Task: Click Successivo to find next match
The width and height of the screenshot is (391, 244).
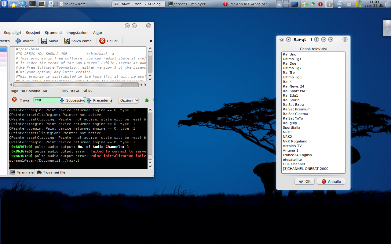Action: (x=72, y=100)
